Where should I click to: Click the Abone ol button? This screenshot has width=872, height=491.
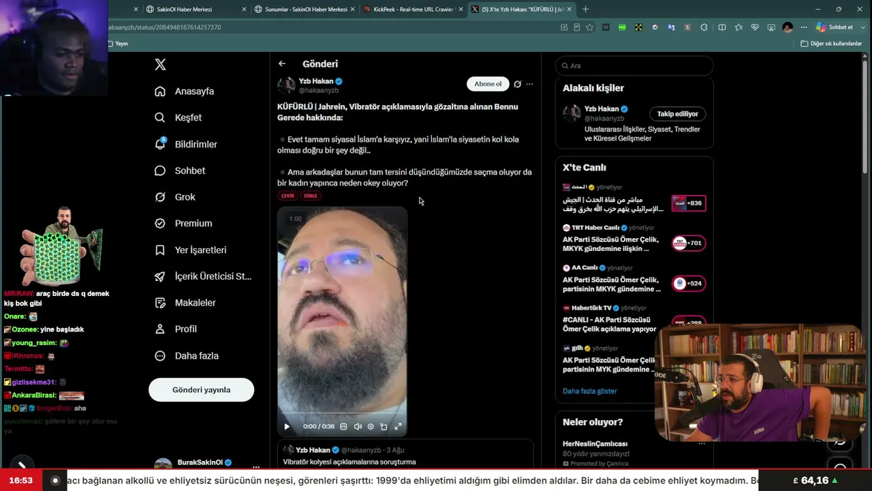488,84
